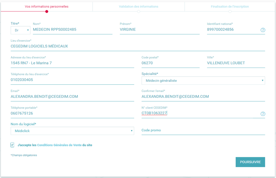Viewport: 276px width, 178px height.
Task: Click the Confirmer l'email field
Action: 203,97
